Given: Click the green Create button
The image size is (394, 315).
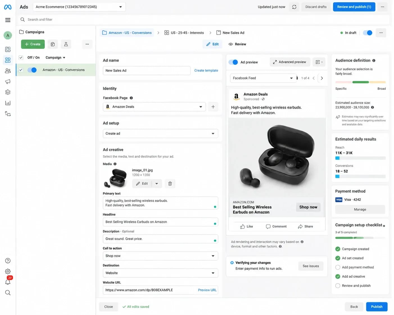Looking at the screenshot, I should 33,44.
